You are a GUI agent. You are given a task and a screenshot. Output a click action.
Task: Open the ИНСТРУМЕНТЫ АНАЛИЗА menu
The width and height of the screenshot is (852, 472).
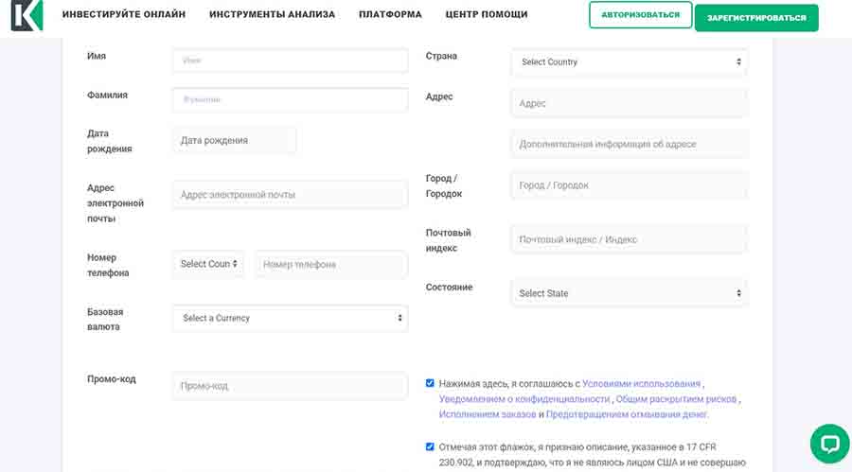pyautogui.click(x=273, y=15)
